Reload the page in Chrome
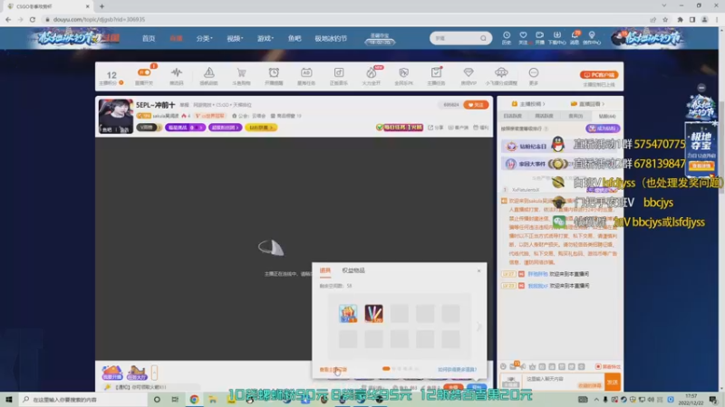This screenshot has width=725, height=407. [x=33, y=19]
